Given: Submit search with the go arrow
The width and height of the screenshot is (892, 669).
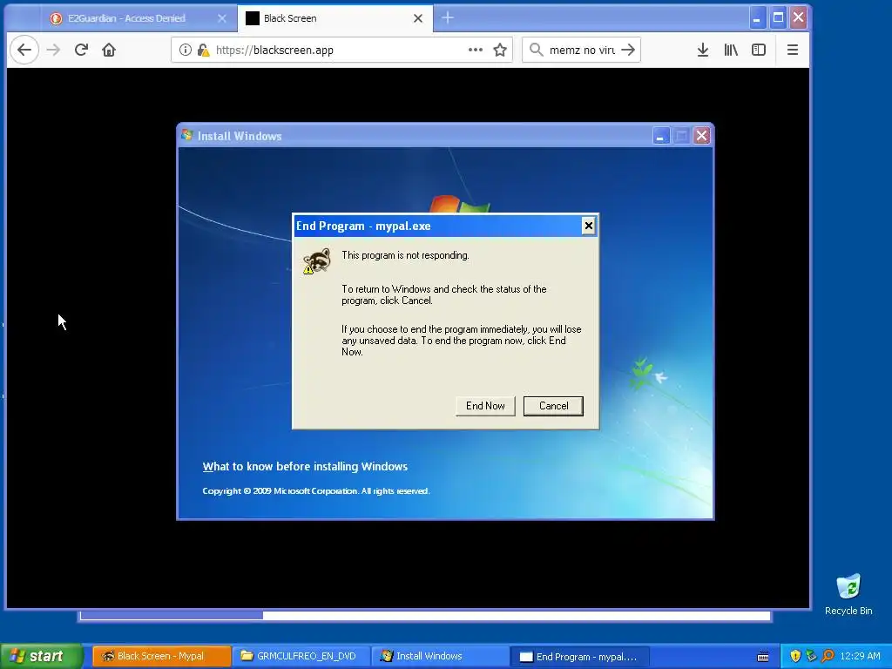Looking at the screenshot, I should click(x=628, y=50).
